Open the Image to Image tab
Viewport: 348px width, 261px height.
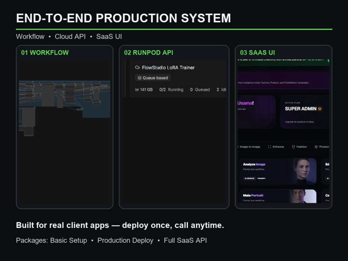[x=250, y=147]
